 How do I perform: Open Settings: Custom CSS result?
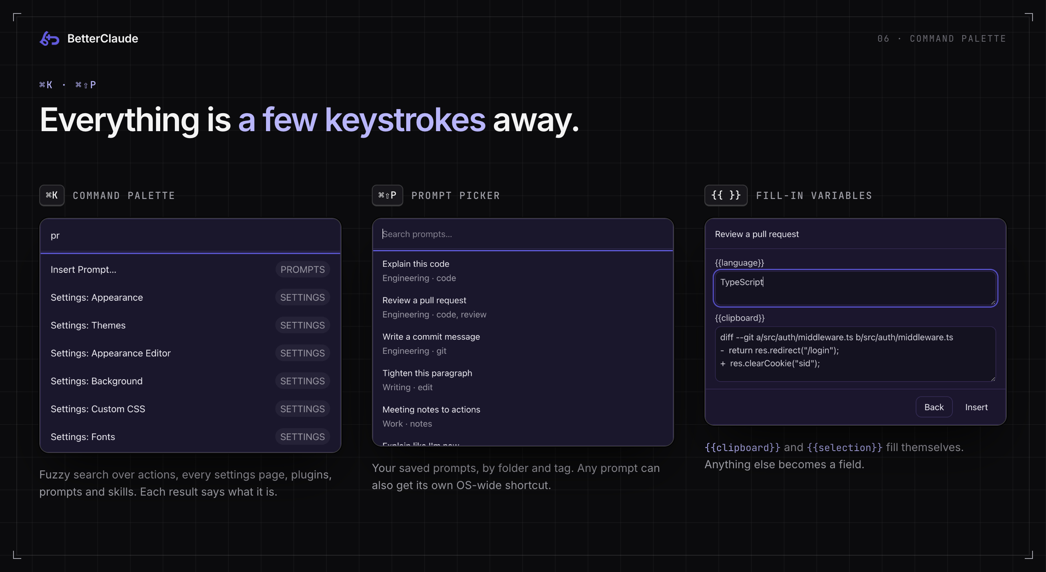(190, 409)
